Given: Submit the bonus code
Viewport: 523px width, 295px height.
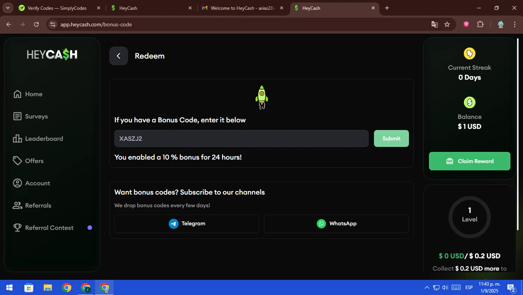Looking at the screenshot, I should point(391,139).
